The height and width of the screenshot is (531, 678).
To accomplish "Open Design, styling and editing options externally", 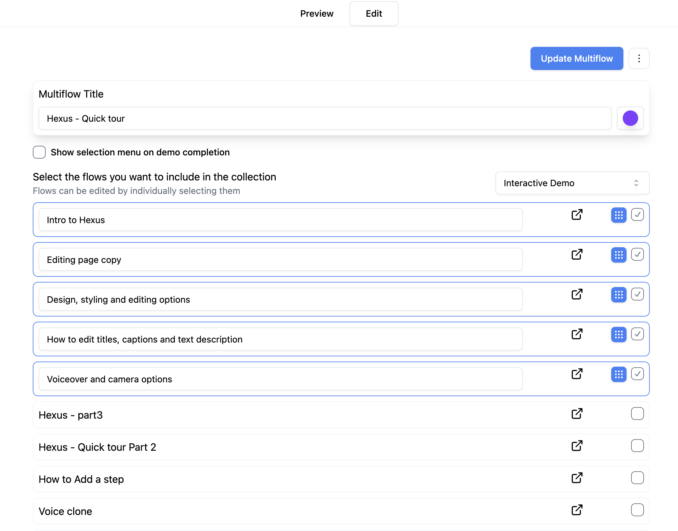I will [577, 294].
